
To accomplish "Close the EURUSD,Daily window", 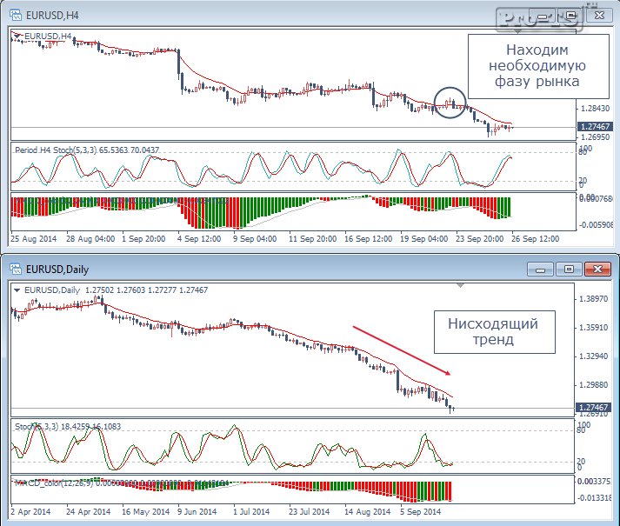I will point(598,270).
